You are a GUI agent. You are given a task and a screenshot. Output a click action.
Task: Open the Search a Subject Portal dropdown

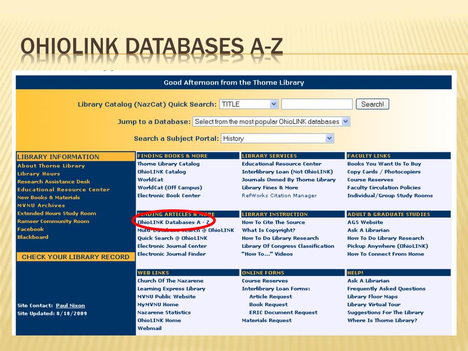[x=277, y=138]
